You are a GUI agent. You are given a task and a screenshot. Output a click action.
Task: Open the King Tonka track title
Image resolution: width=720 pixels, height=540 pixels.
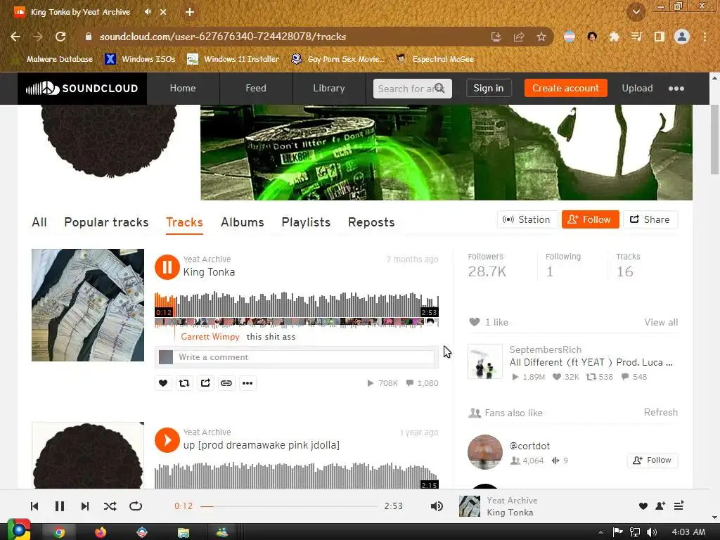tap(209, 272)
